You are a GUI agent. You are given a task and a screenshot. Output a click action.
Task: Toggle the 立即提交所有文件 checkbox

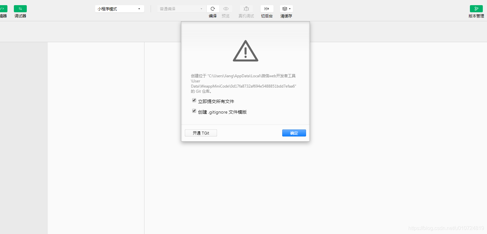point(194,100)
